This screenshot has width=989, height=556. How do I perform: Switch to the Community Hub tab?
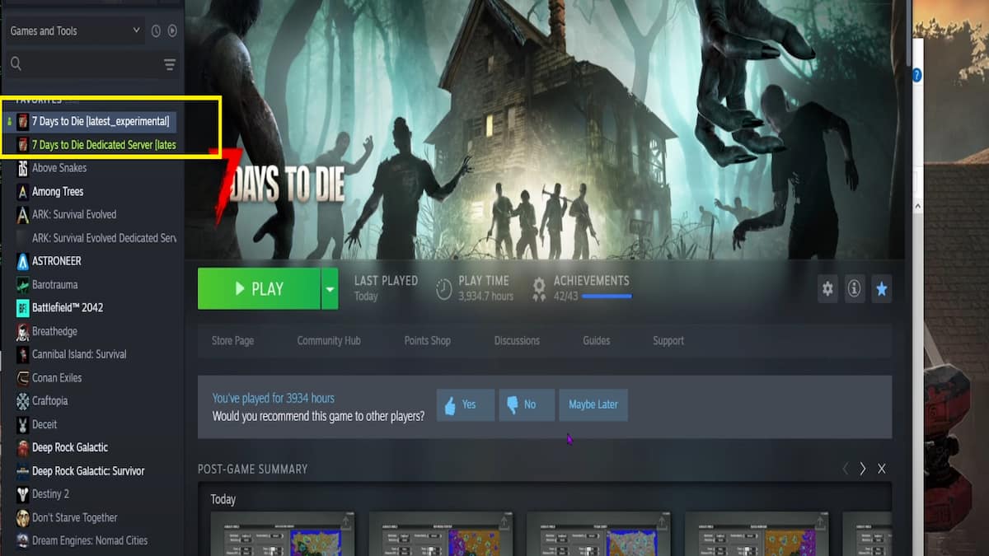(x=329, y=340)
